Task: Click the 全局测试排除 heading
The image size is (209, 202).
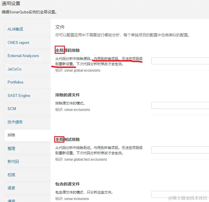Action: [x=68, y=139]
